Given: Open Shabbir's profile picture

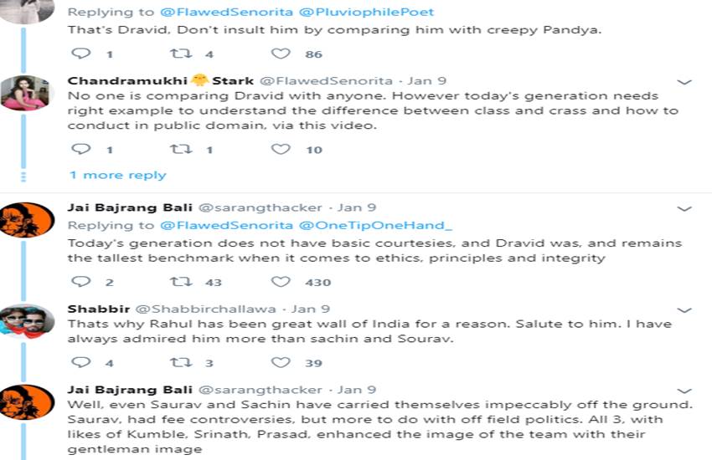Looking at the screenshot, I should click(x=28, y=322).
